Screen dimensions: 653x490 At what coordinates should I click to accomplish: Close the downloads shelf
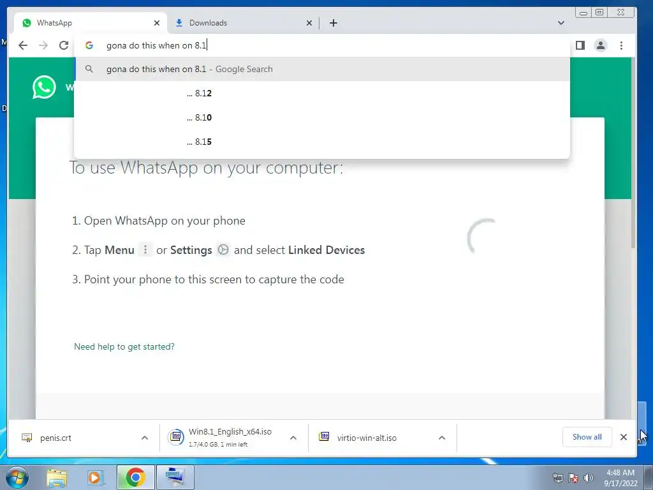pyautogui.click(x=624, y=436)
